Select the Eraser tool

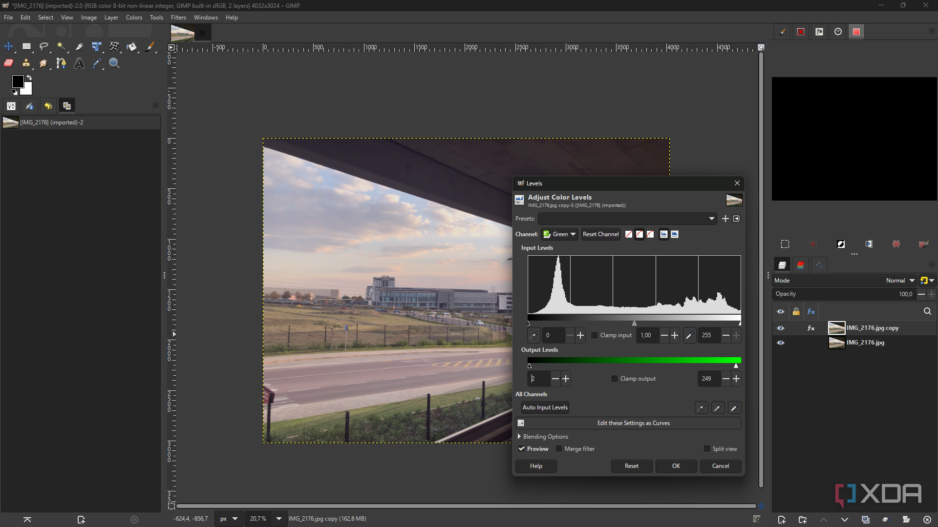(x=8, y=63)
